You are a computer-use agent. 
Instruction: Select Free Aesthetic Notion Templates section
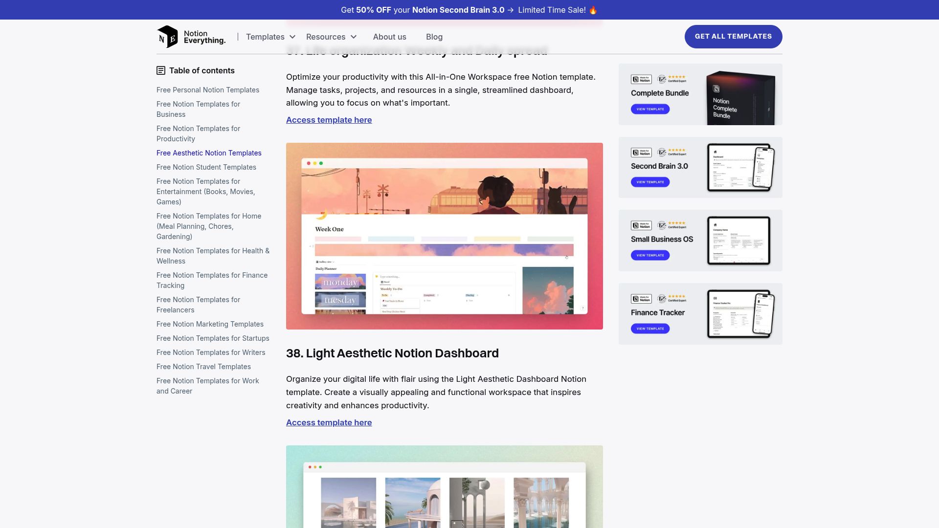209,153
